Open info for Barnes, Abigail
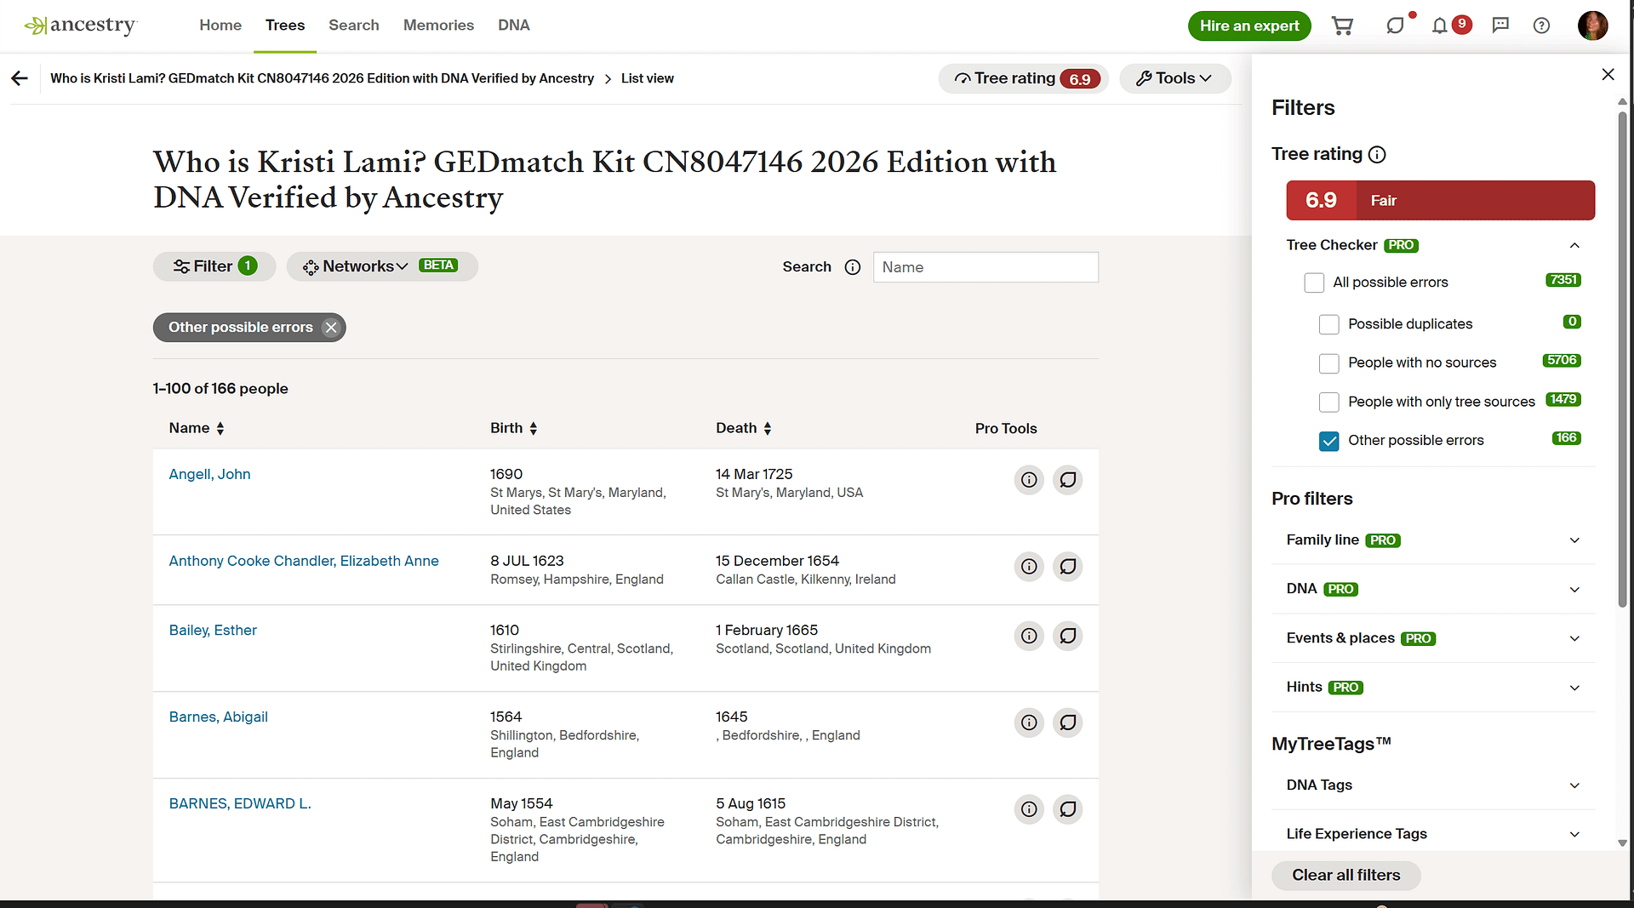 coord(1029,722)
